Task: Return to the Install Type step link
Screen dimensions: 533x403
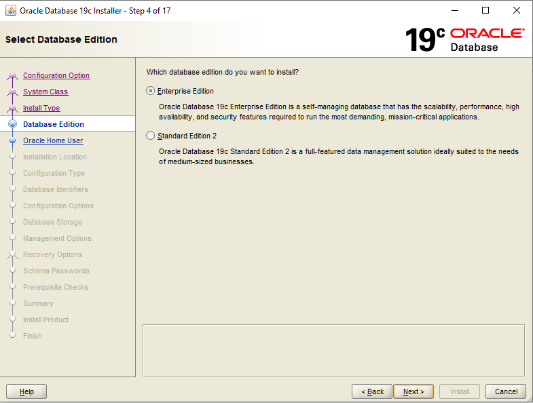Action: click(41, 108)
